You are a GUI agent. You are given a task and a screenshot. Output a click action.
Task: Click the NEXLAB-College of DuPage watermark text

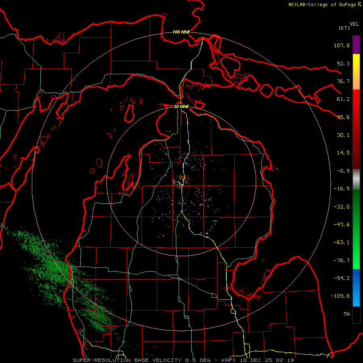coord(324,4)
